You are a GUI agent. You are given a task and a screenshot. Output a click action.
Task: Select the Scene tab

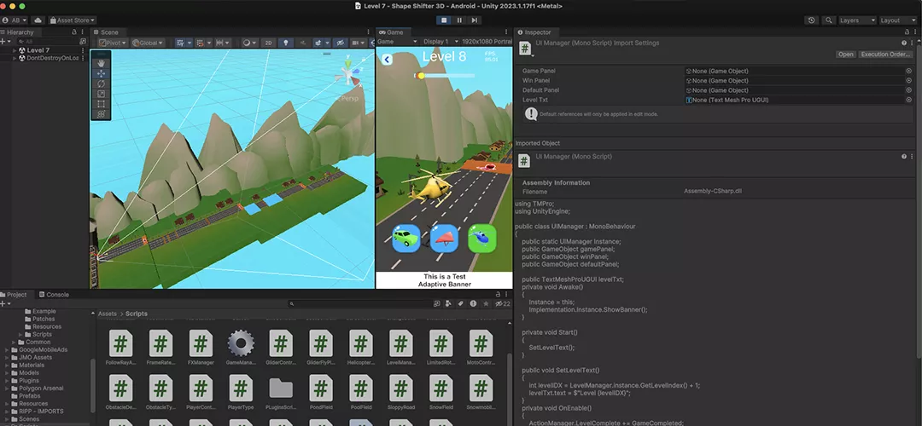pos(107,32)
